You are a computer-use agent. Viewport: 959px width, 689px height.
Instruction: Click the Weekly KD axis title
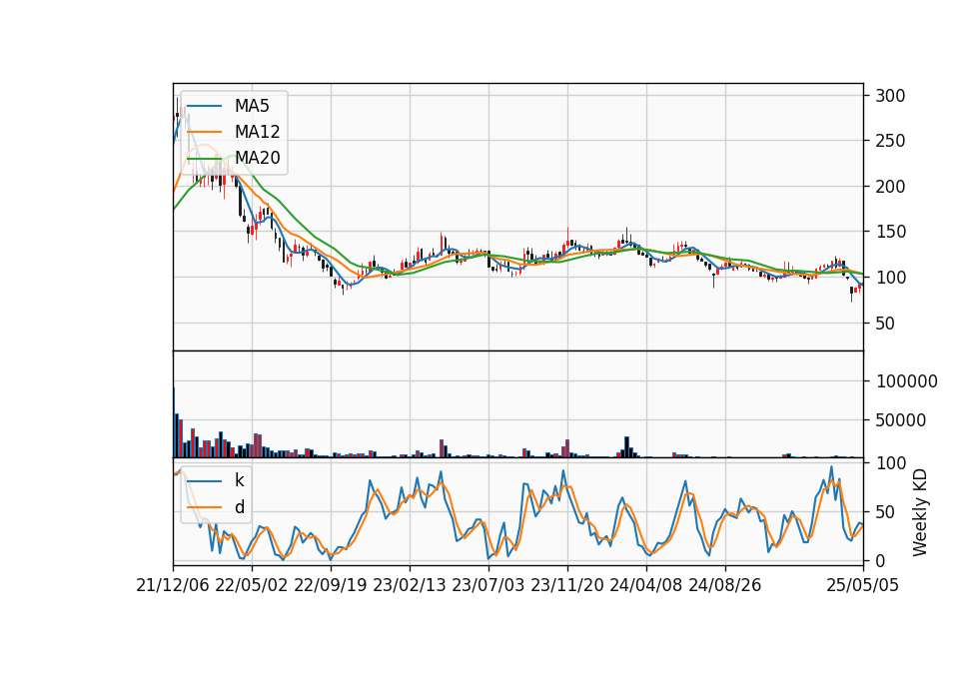click(x=920, y=512)
